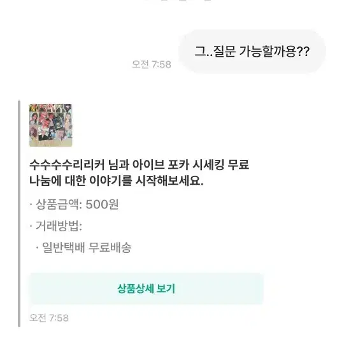This screenshot has height=344, width=344.
Task: Select the 상품금액 label
Action: (x=59, y=204)
